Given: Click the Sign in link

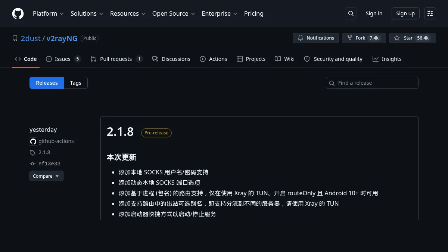Looking at the screenshot, I should tap(374, 13).
